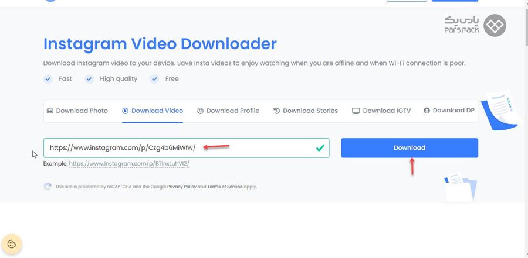Image resolution: width=528 pixels, height=258 pixels.
Task: Open Google Privacy Policy link
Action: (x=182, y=187)
